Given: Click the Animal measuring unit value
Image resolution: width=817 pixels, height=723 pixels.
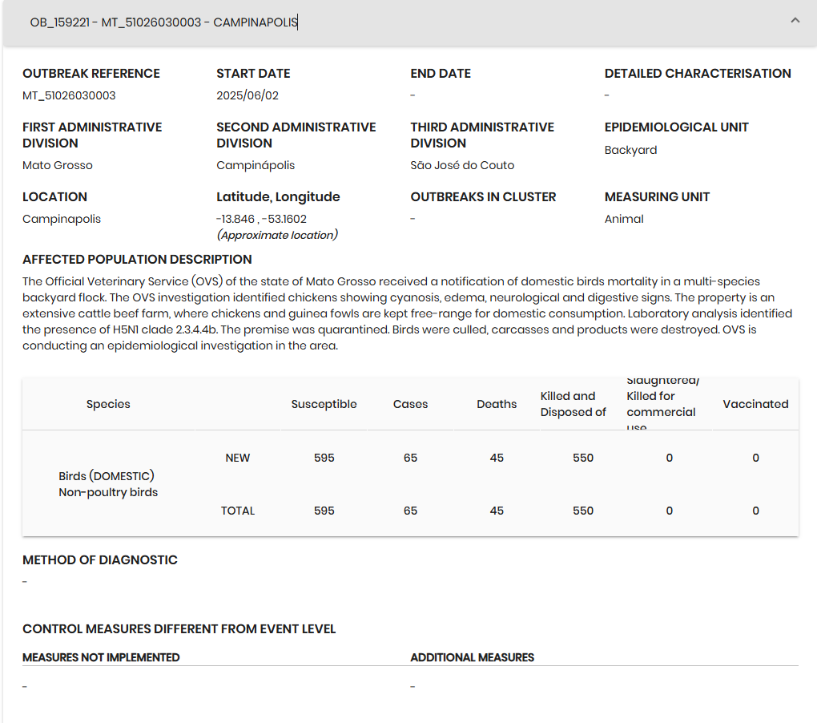Looking at the screenshot, I should click(624, 219).
